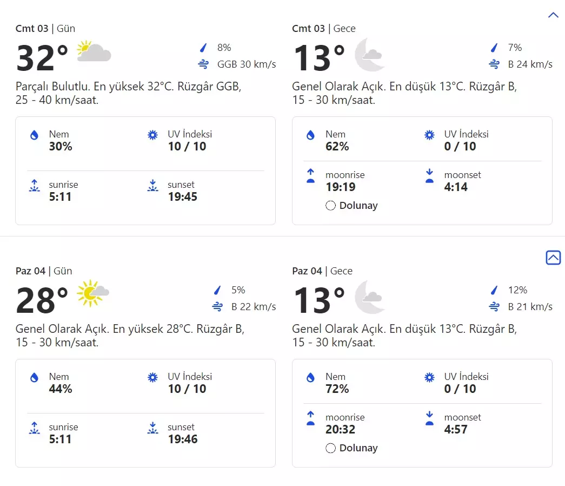Click the 20:32 moonrise icon
The image size is (565, 486).
point(310,418)
